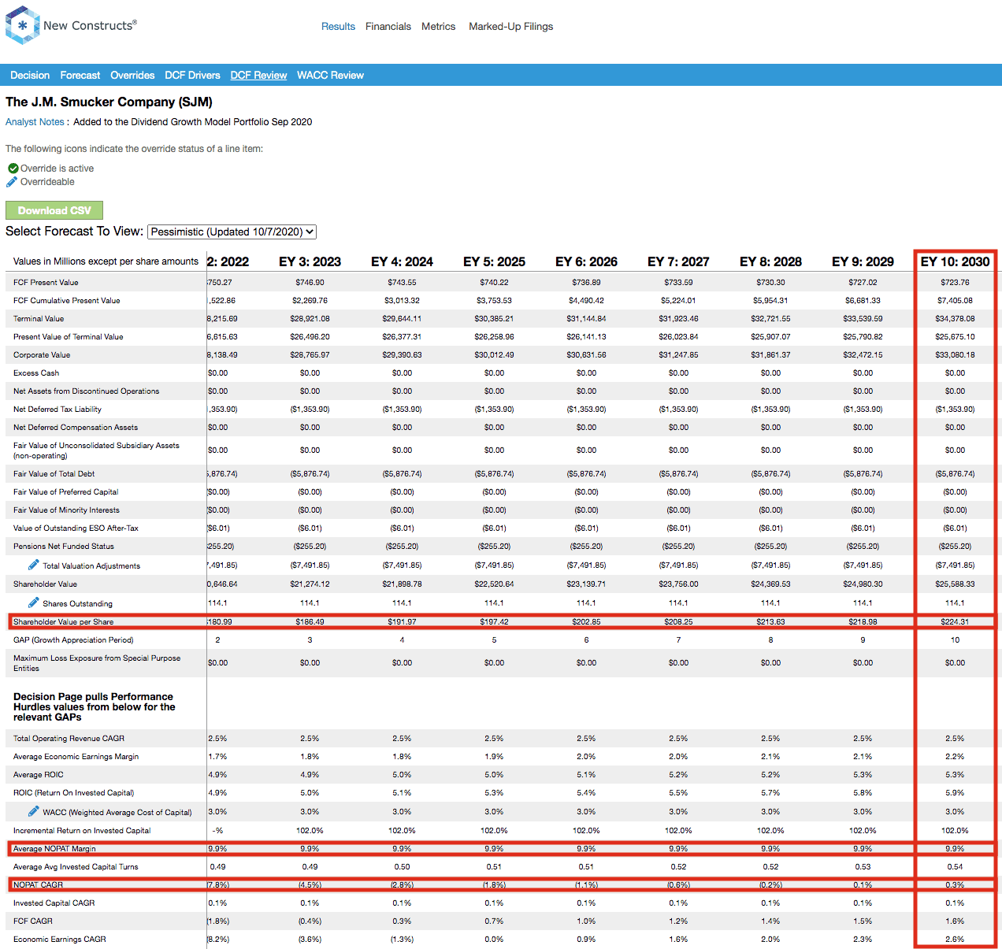Screen dimensions: 1002x949
Task: Open the Select Forecast To View dropdown
Action: 232,232
